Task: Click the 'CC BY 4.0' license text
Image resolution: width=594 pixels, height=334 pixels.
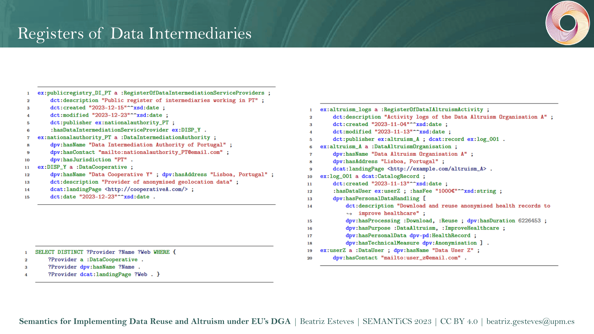Action: coord(459,322)
